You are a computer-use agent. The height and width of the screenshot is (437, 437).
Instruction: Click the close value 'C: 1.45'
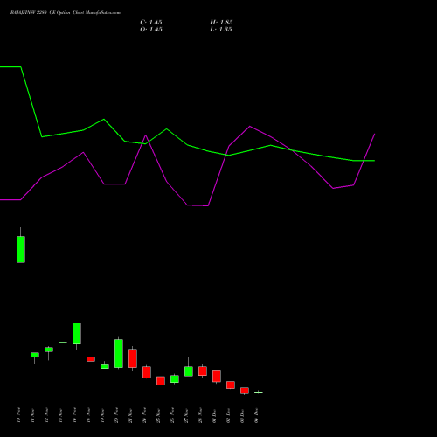coord(151,23)
